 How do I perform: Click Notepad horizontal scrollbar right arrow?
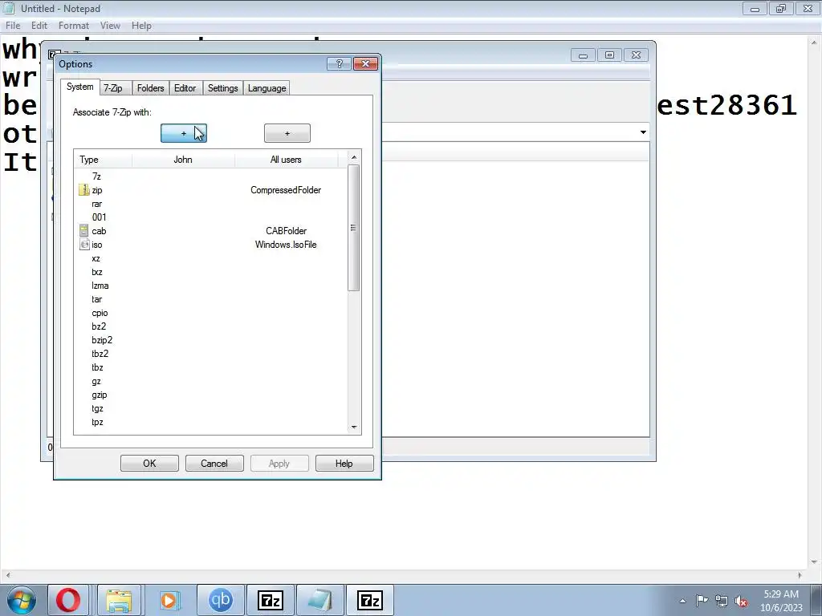point(800,575)
